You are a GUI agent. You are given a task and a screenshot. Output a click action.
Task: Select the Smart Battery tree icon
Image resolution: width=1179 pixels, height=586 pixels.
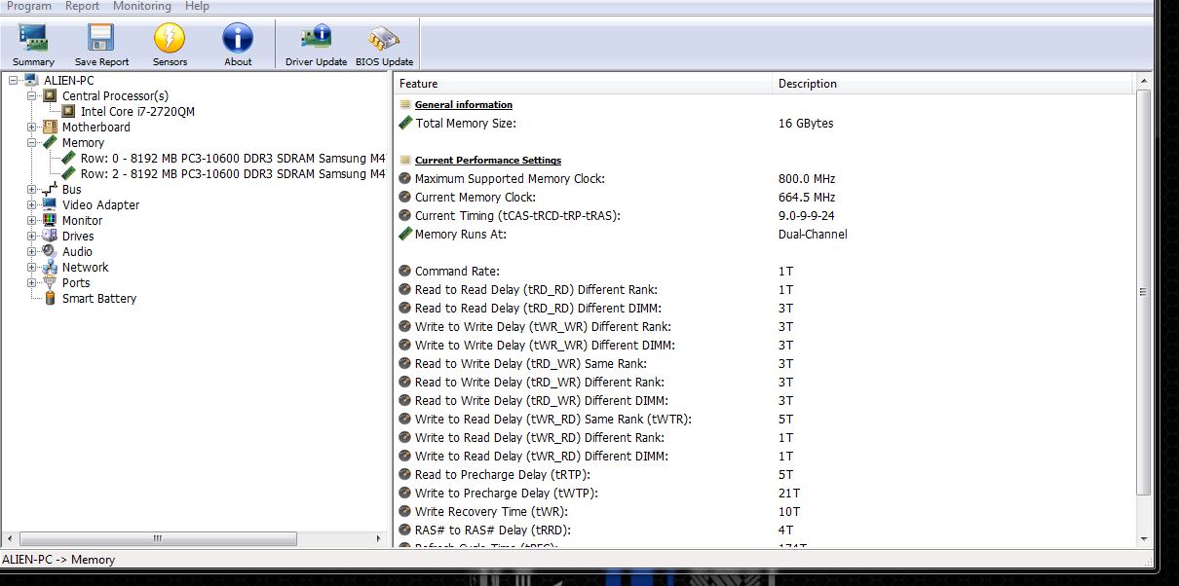tap(51, 299)
